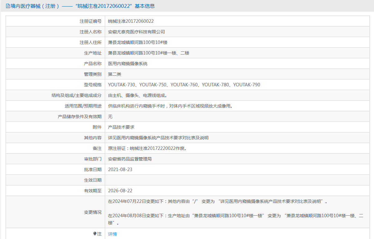Click remark 原注册证：皖械注准20172220022作废
The height and width of the screenshot is (239, 374).
[147, 148]
